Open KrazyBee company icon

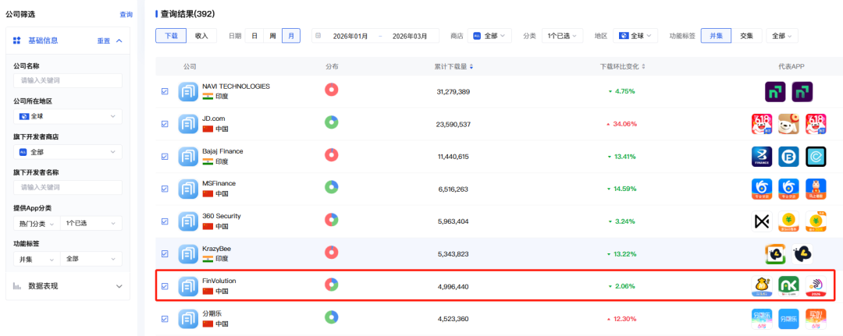coord(189,254)
